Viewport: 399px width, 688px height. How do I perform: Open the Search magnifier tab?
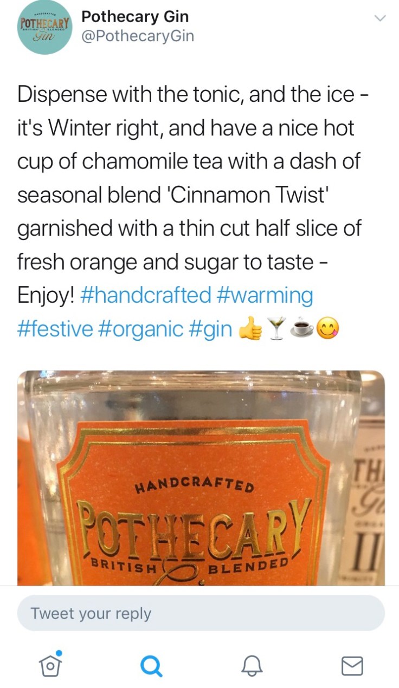151,666
